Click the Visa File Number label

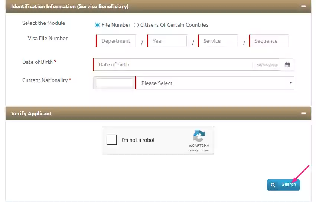click(x=48, y=38)
